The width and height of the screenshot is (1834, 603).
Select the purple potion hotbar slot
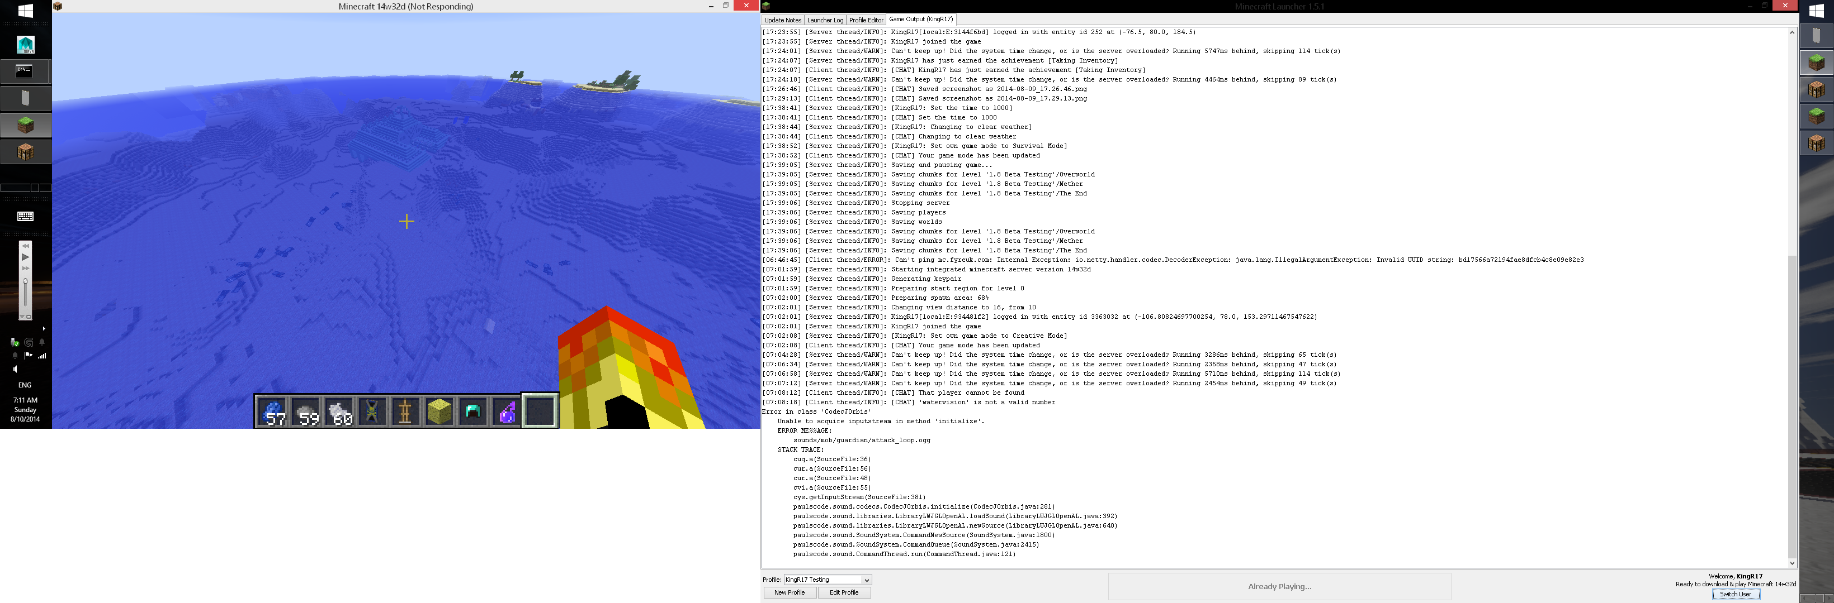(506, 411)
